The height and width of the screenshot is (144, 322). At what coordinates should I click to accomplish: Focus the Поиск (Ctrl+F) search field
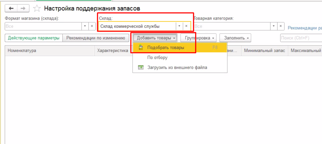click(x=301, y=38)
